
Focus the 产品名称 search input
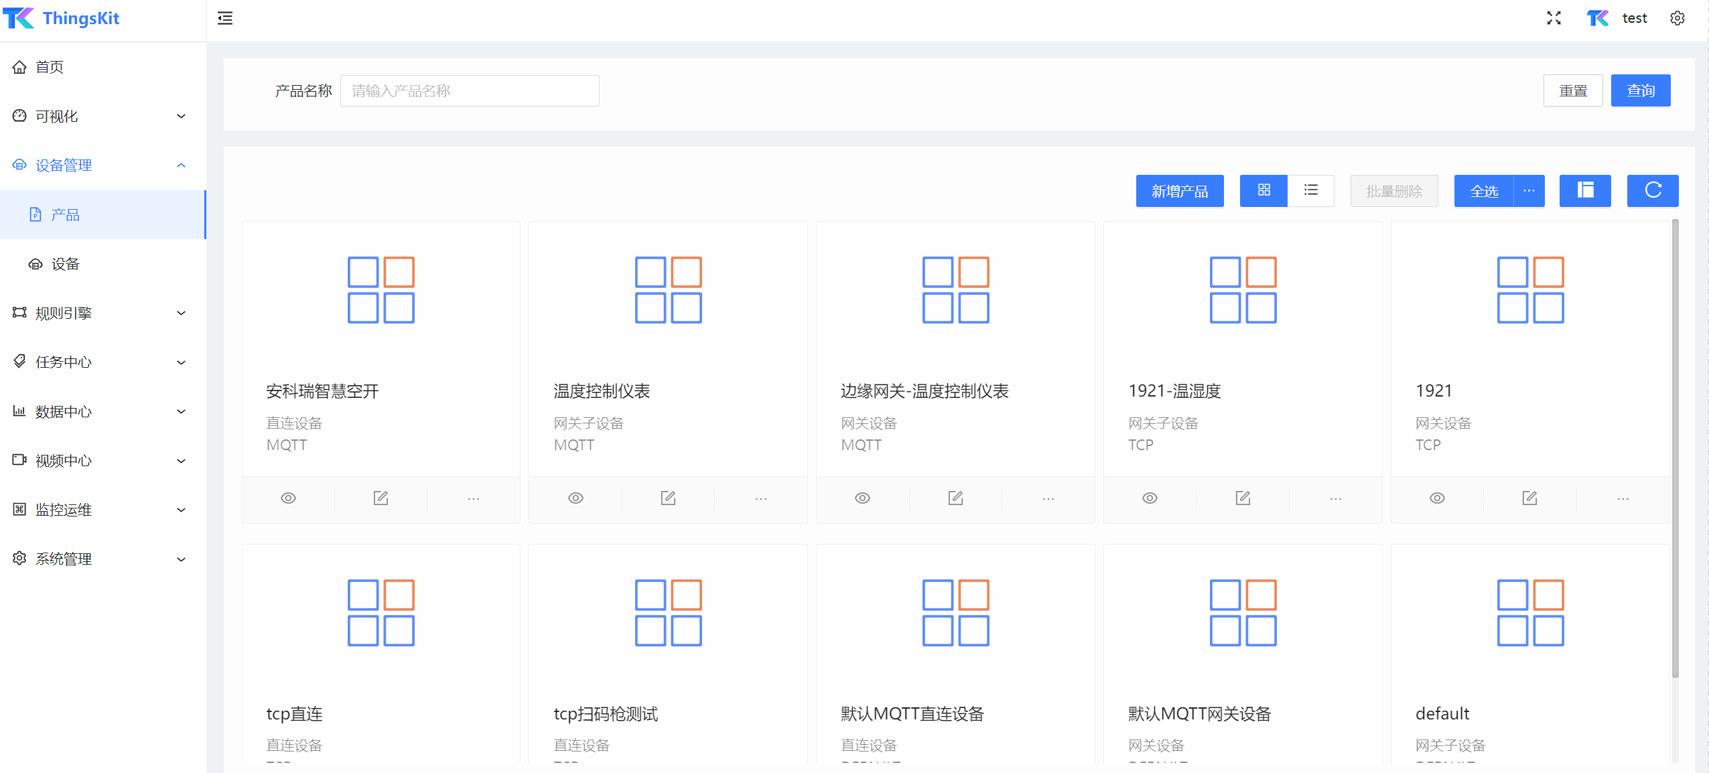pyautogui.click(x=470, y=90)
